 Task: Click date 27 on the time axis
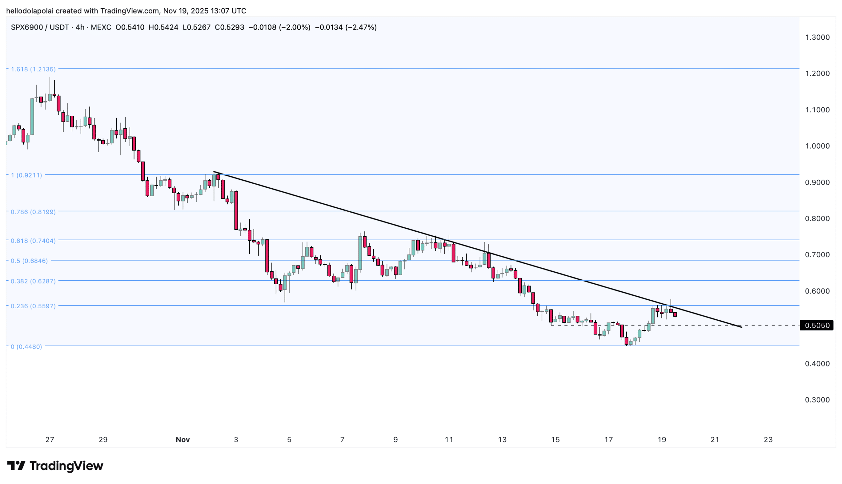click(50, 440)
